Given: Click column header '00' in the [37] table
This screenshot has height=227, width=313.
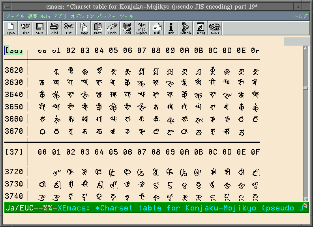Looking at the screenshot, I should pyautogui.click(x=42, y=152).
